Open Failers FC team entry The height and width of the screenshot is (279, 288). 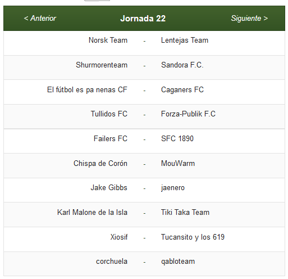pos(111,138)
